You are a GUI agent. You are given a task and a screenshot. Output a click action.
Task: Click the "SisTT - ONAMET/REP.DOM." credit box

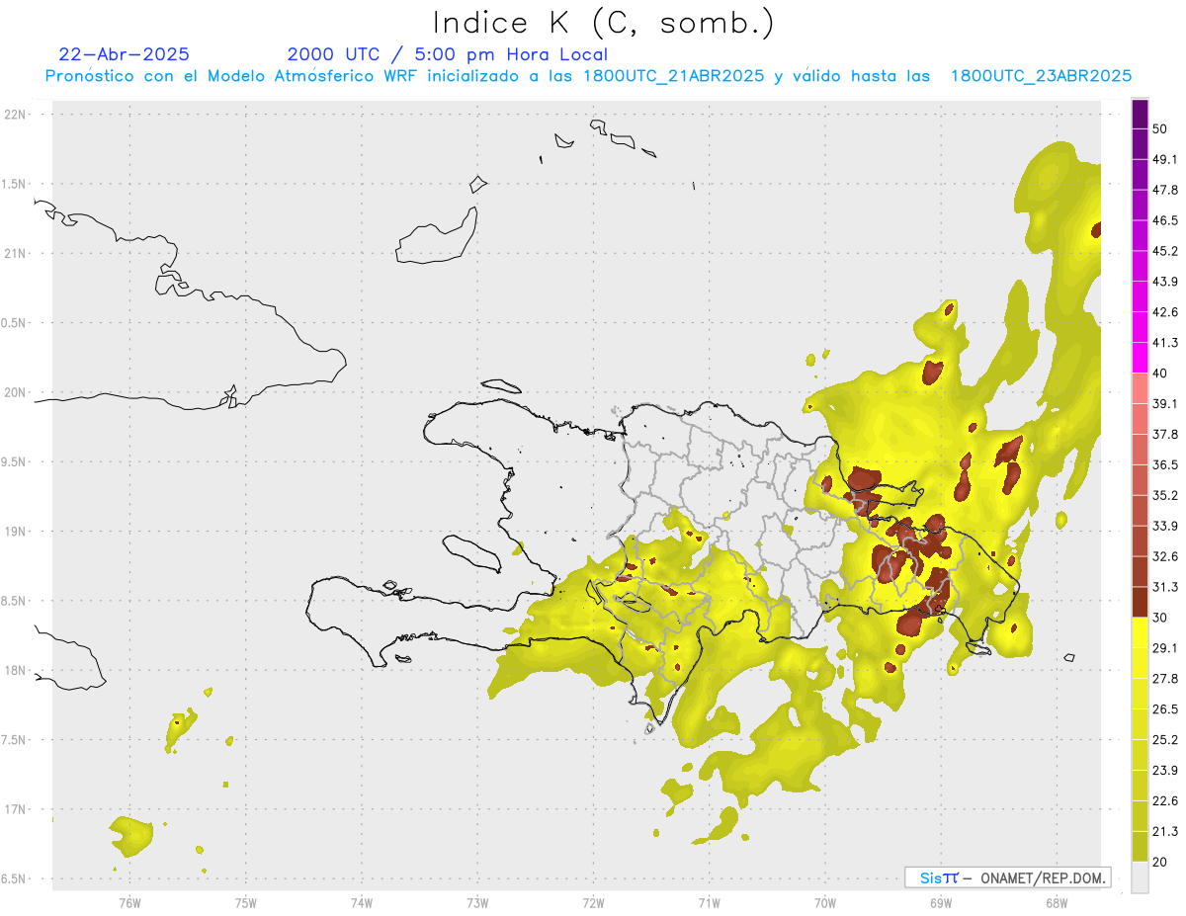pos(1007,877)
